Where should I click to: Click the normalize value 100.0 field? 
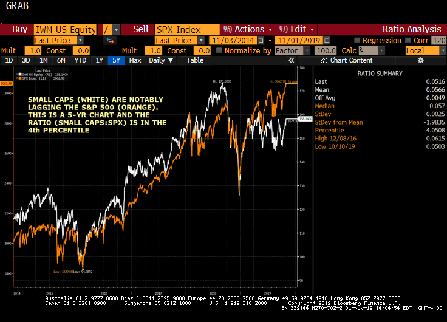[x=326, y=51]
